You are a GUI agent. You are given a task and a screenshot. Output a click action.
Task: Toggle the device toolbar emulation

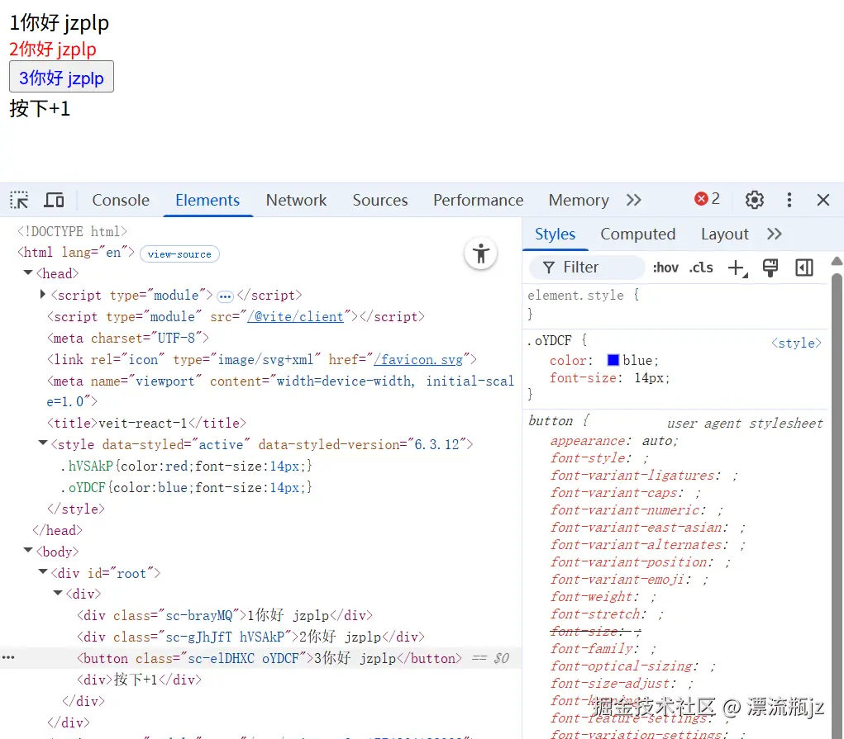click(x=53, y=200)
